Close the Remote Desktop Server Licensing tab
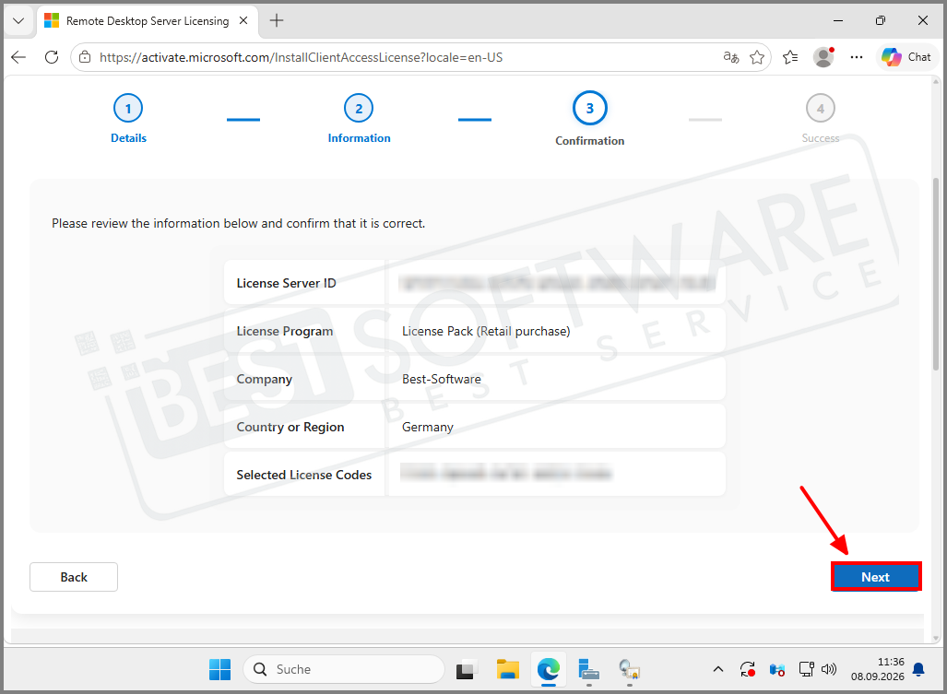 click(x=243, y=20)
